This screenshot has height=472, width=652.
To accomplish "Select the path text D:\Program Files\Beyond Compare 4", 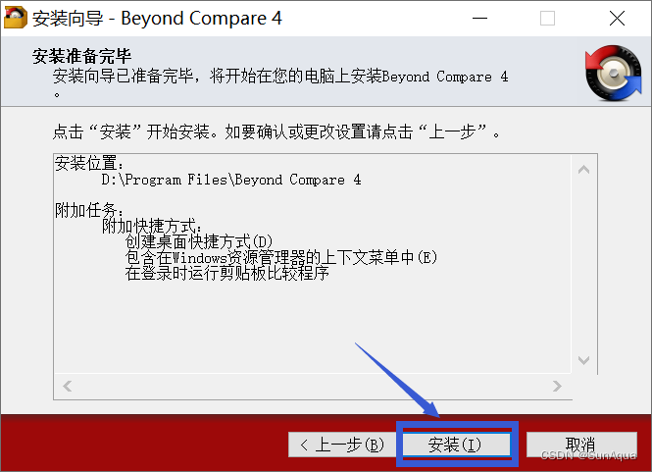I will pyautogui.click(x=231, y=180).
